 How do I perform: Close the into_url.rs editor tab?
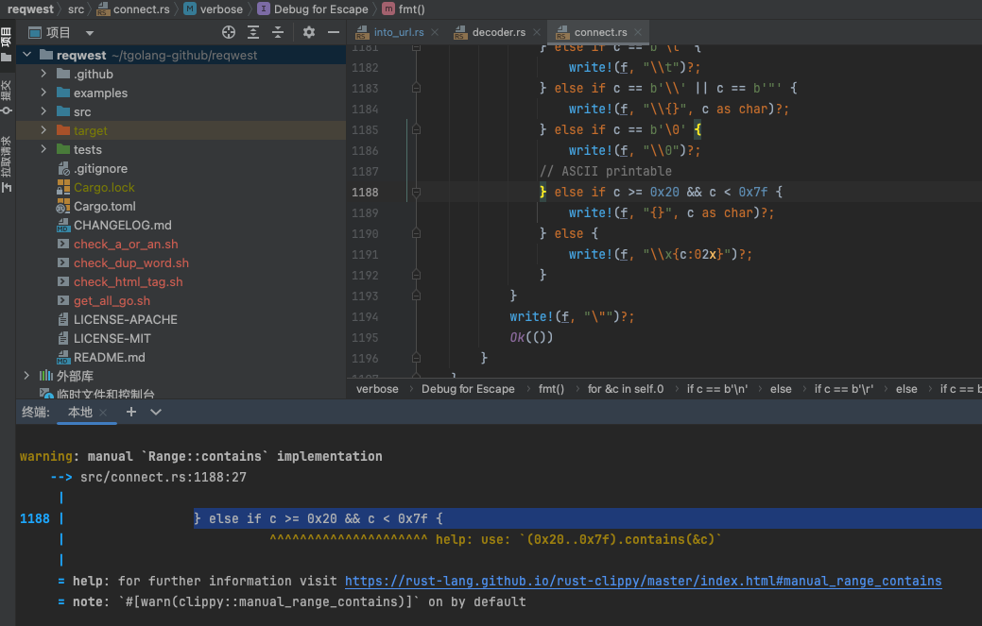click(x=435, y=32)
